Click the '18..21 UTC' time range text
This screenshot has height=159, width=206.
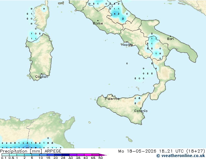click(172, 151)
